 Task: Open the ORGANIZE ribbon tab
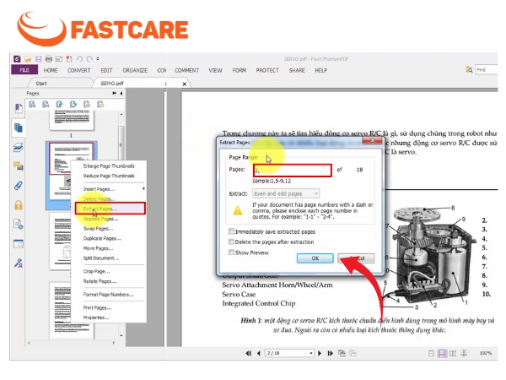coord(135,70)
